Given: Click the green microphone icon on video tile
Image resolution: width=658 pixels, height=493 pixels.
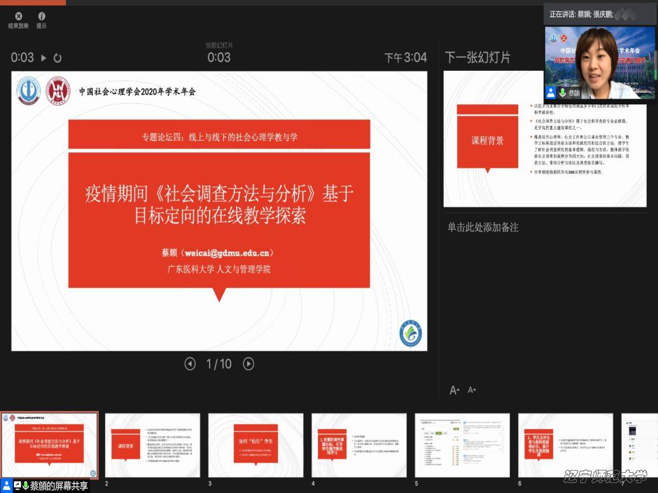Looking at the screenshot, I should tap(562, 92).
